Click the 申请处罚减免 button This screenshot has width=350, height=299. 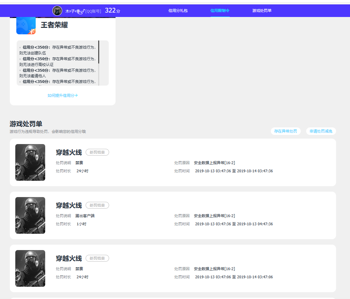coord(321,131)
